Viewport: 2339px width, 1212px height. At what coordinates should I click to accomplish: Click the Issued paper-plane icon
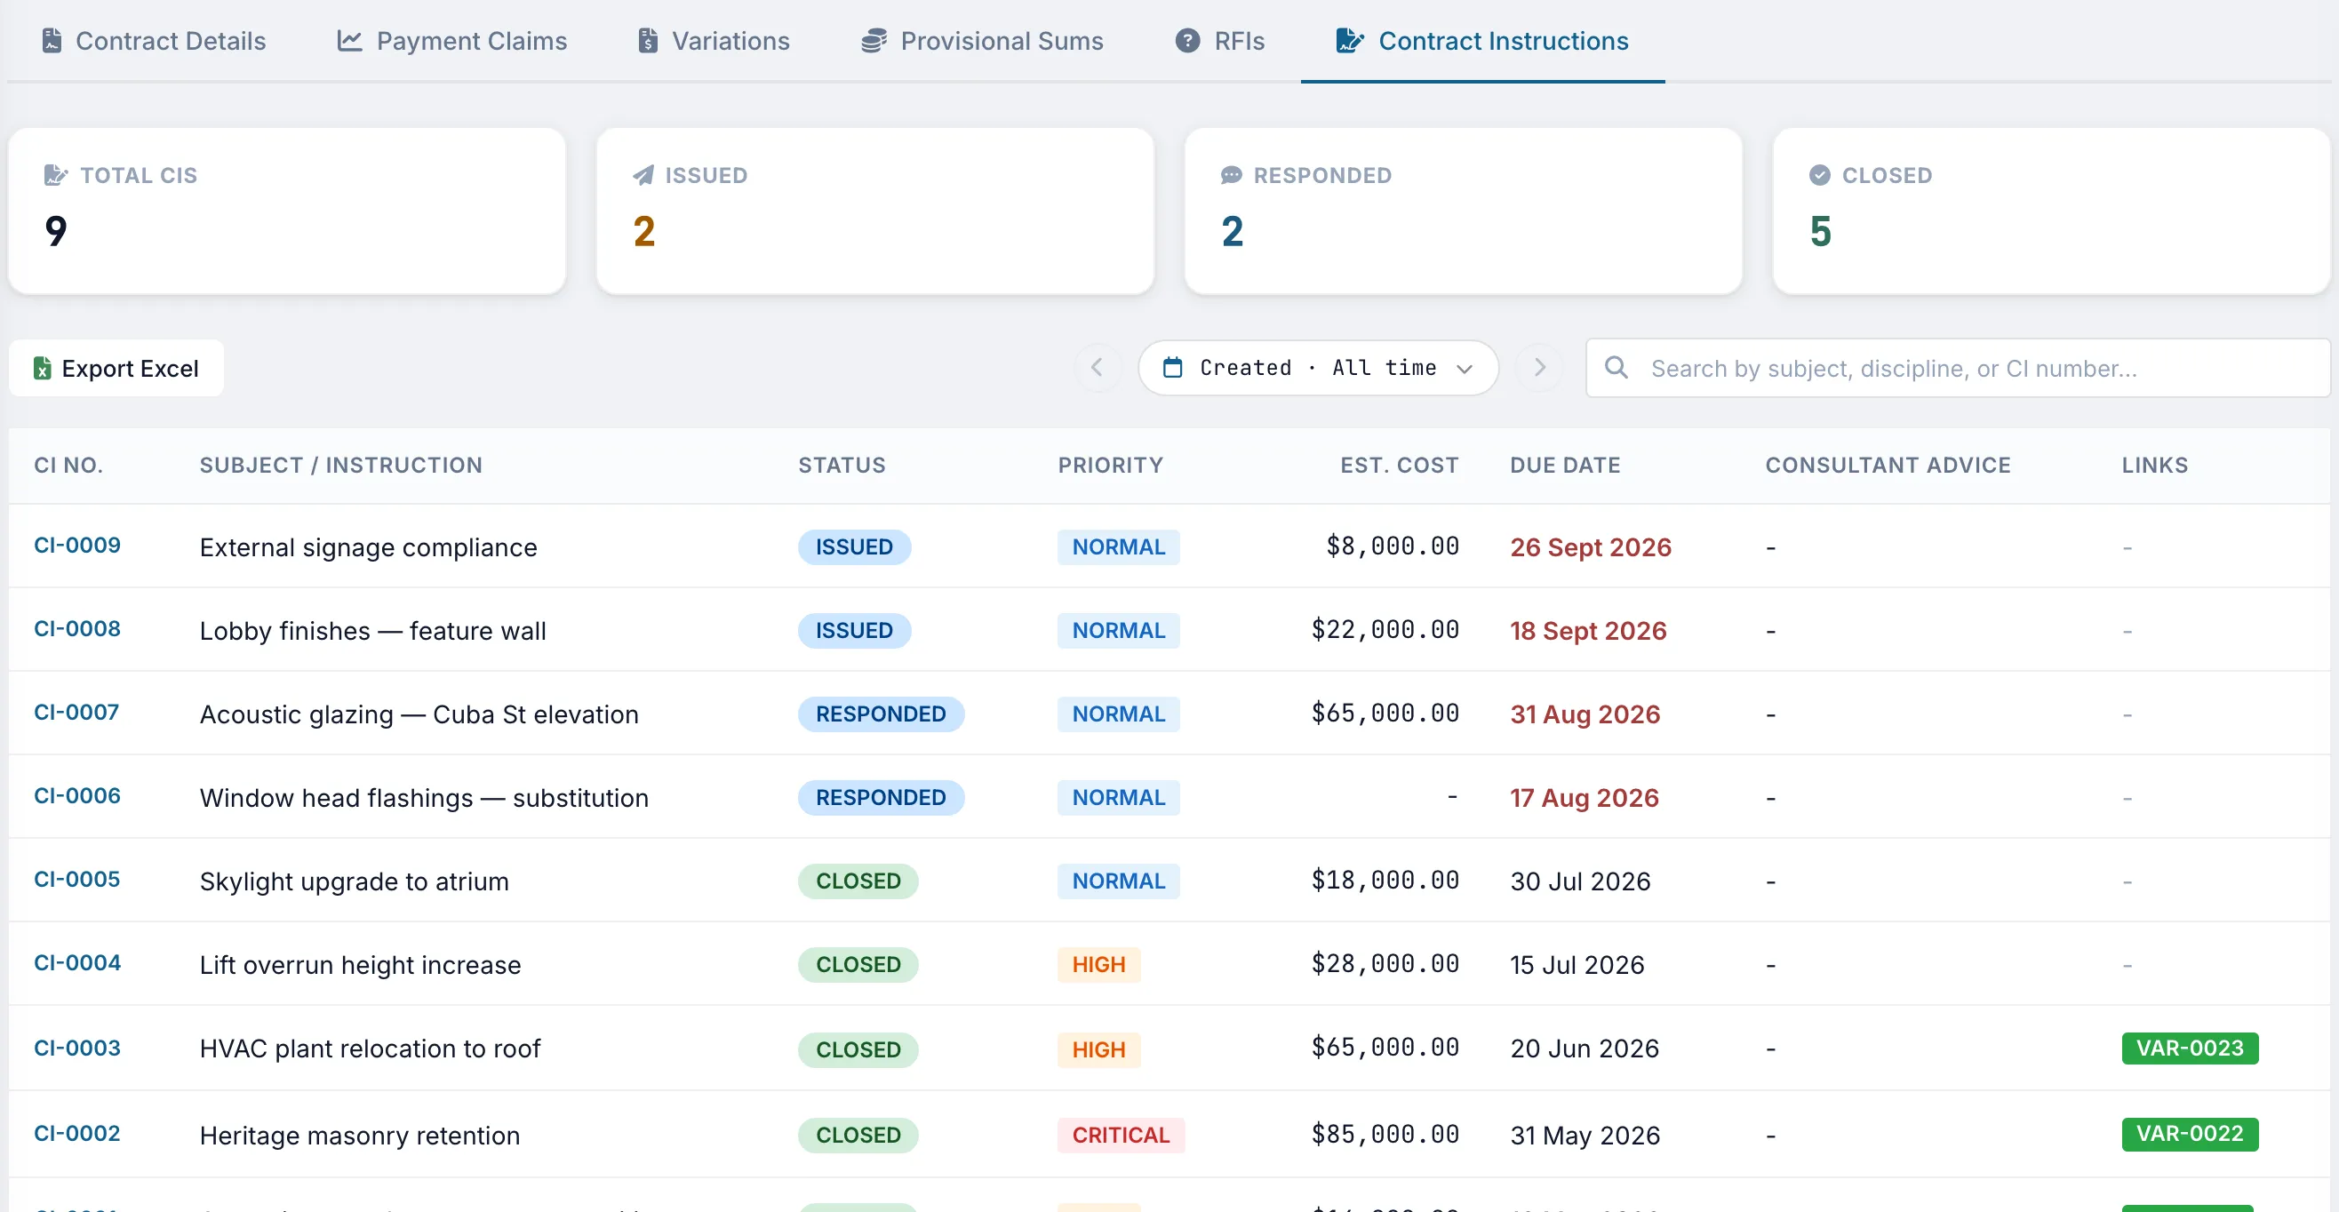[643, 175]
